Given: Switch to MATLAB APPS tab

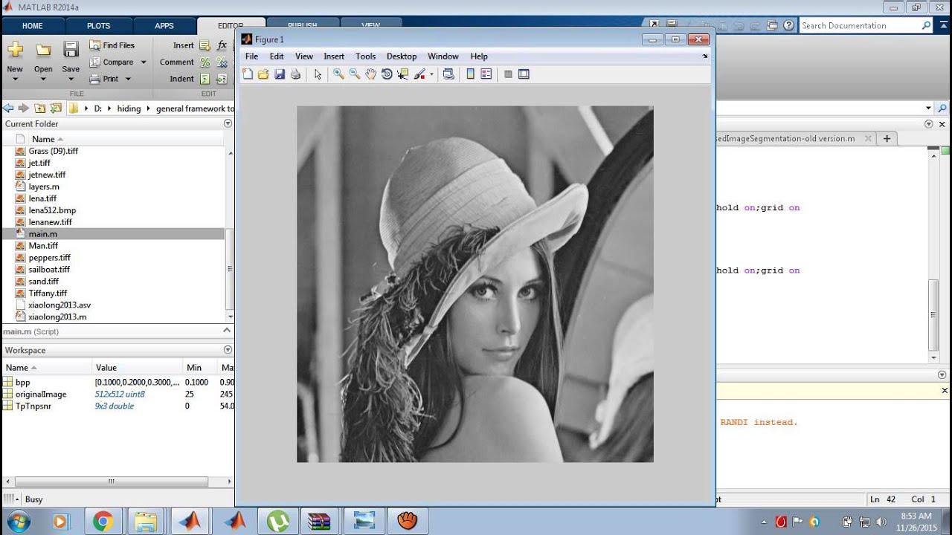Looking at the screenshot, I should click(164, 26).
